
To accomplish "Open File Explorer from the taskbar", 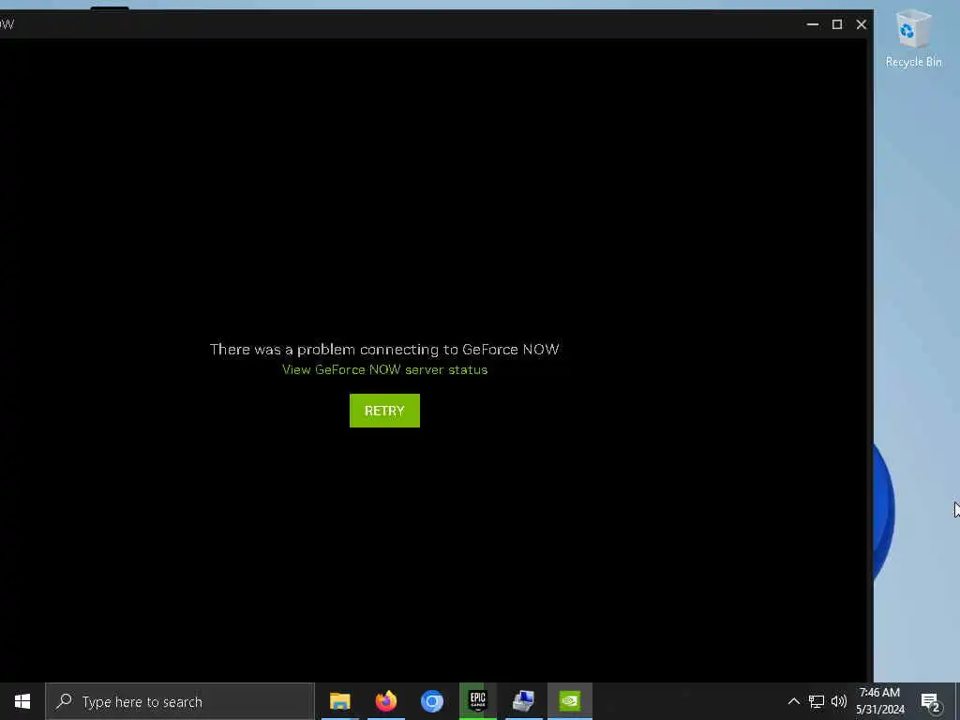I will tap(339, 701).
